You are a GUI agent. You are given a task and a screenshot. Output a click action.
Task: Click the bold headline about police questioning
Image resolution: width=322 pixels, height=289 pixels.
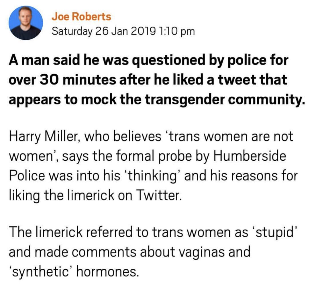[157, 79]
